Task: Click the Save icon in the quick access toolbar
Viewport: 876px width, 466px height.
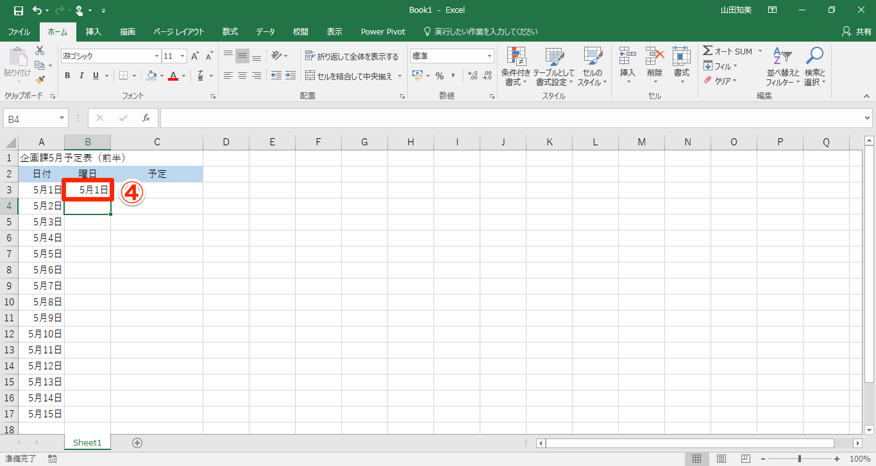Action: click(18, 10)
